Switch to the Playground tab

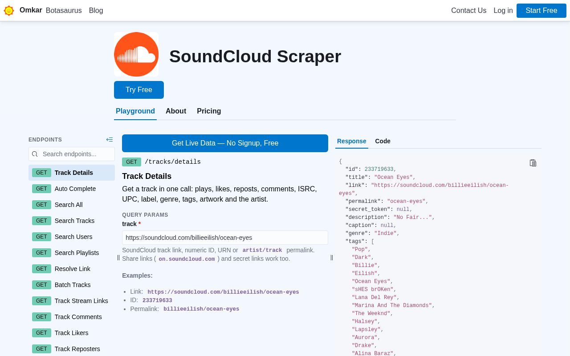[135, 111]
